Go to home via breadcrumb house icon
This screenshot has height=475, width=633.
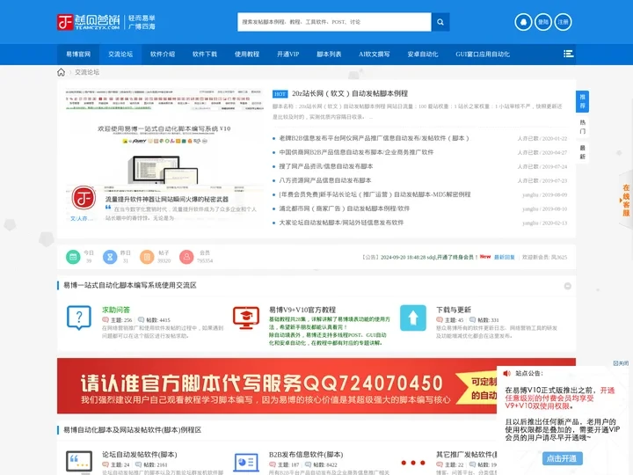click(61, 72)
